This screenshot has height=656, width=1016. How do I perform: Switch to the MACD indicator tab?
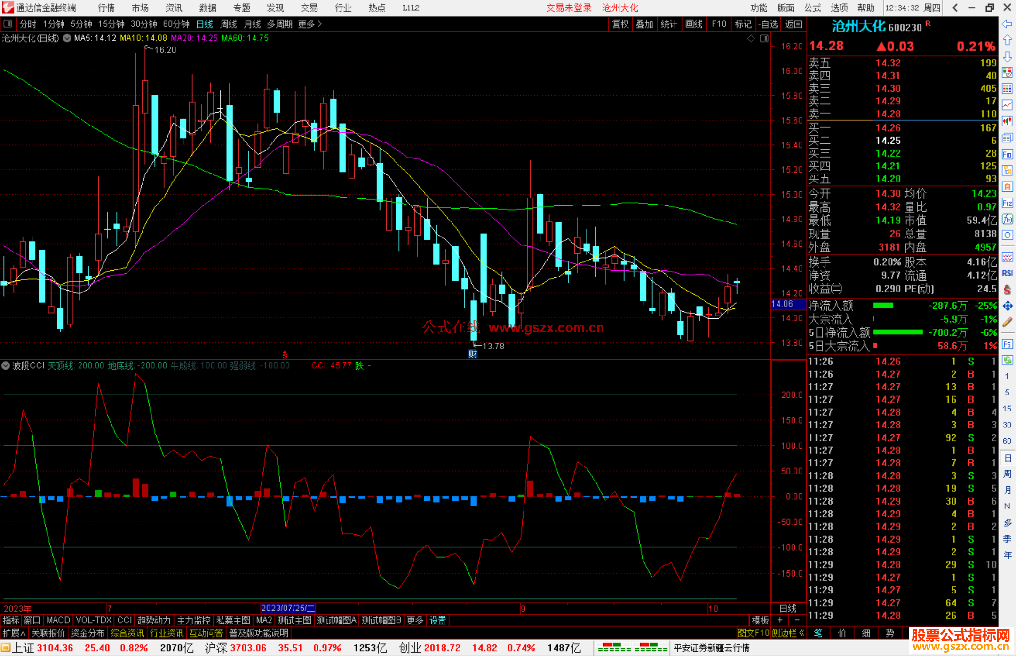[x=58, y=620]
